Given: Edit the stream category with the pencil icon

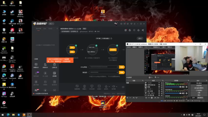Looking at the screenshot, I should coord(77,31).
